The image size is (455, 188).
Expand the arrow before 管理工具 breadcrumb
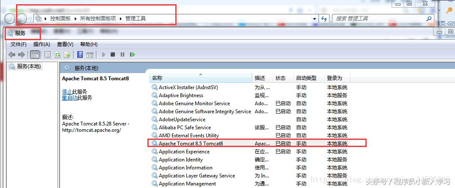coord(121,19)
